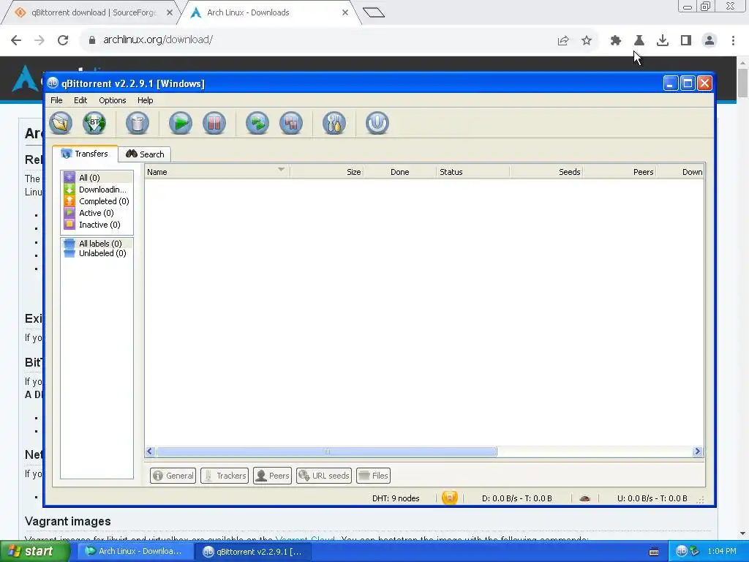Open browser three-dot menu
Image resolution: width=749 pixels, height=562 pixels.
(x=733, y=41)
